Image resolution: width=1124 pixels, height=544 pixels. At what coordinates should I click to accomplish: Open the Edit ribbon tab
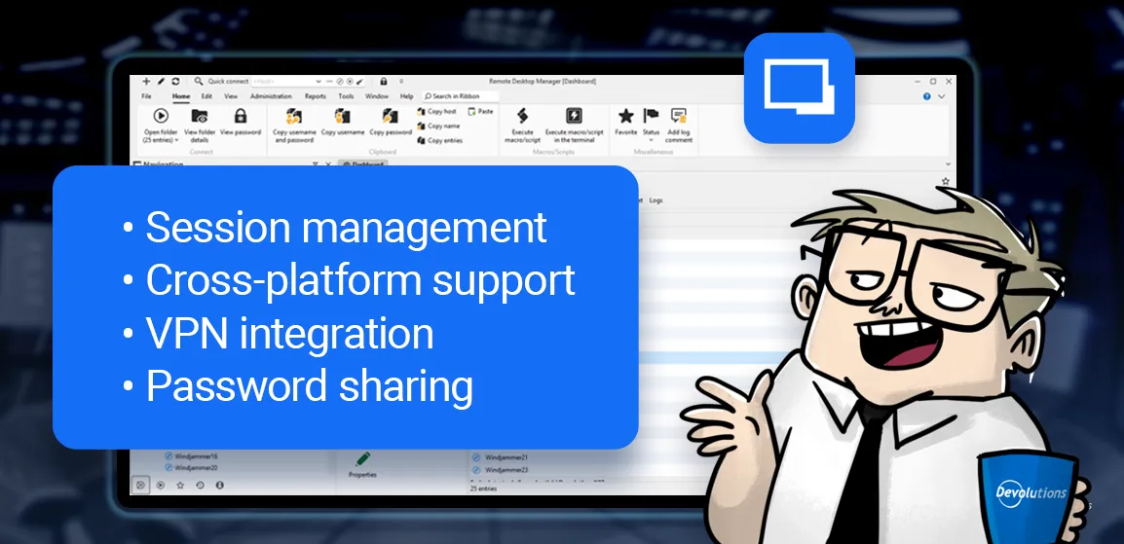pos(206,96)
